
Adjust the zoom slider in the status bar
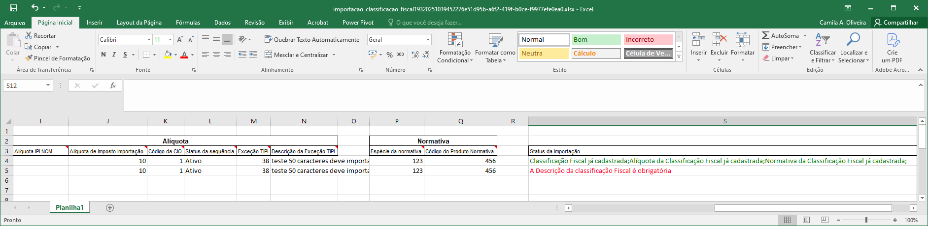click(866, 220)
